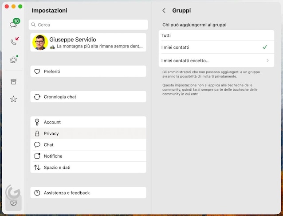Open the Calls sidebar icon
Image resolution: width=283 pixels, height=216 pixels.
[x=14, y=42]
